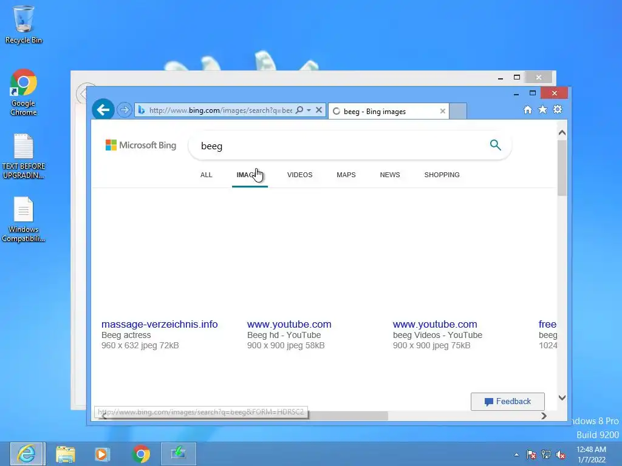This screenshot has width=622, height=466.
Task: Click the 'Beeg actress' caption text
Action: pyautogui.click(x=126, y=335)
